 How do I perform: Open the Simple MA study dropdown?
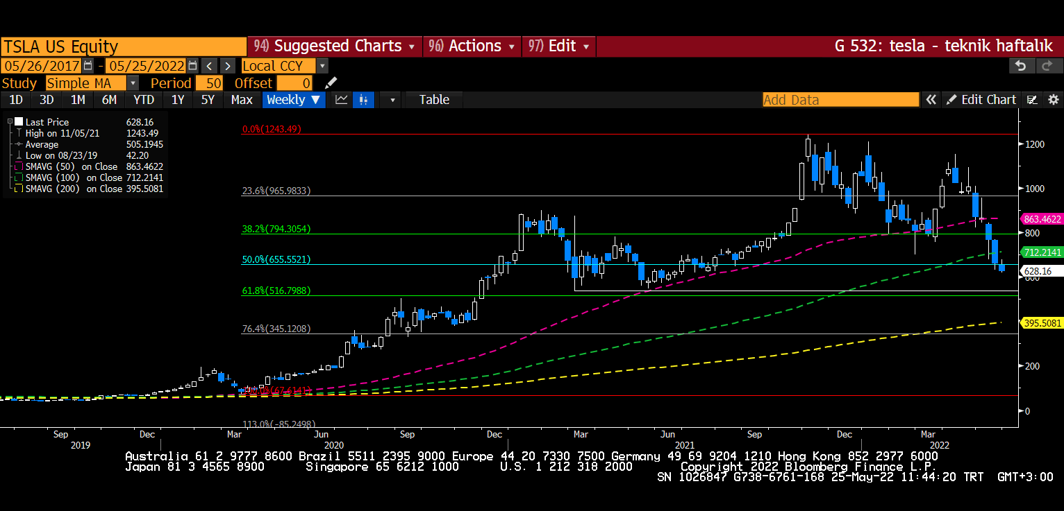tap(133, 83)
